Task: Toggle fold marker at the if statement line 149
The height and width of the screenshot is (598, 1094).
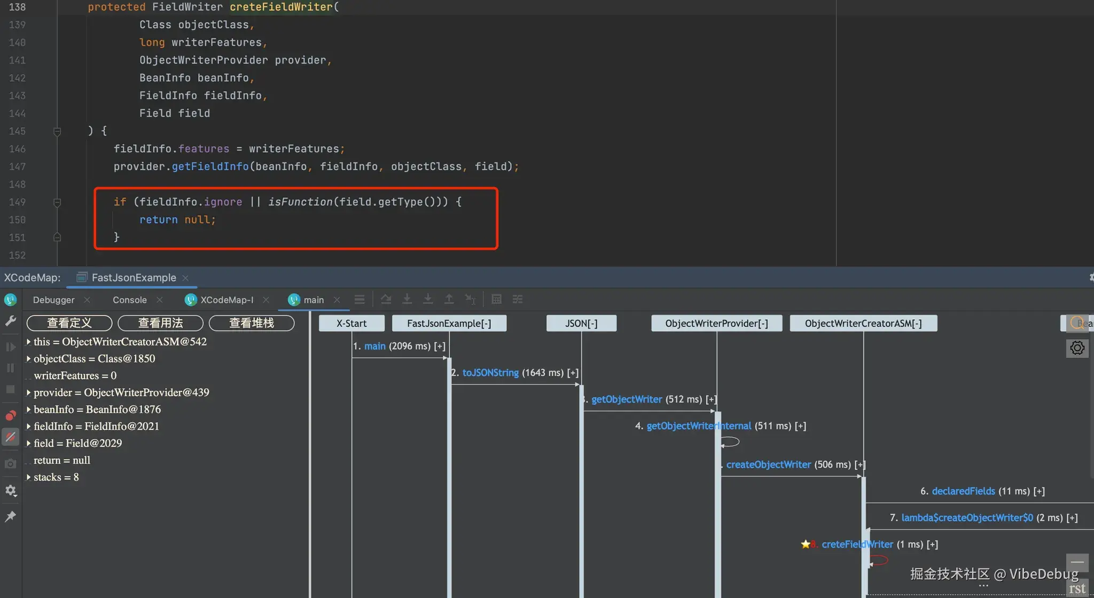Action: tap(57, 202)
